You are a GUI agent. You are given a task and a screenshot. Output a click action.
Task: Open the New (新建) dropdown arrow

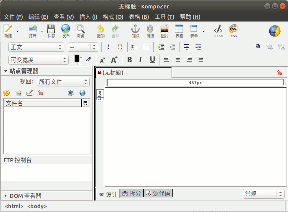[18, 31]
